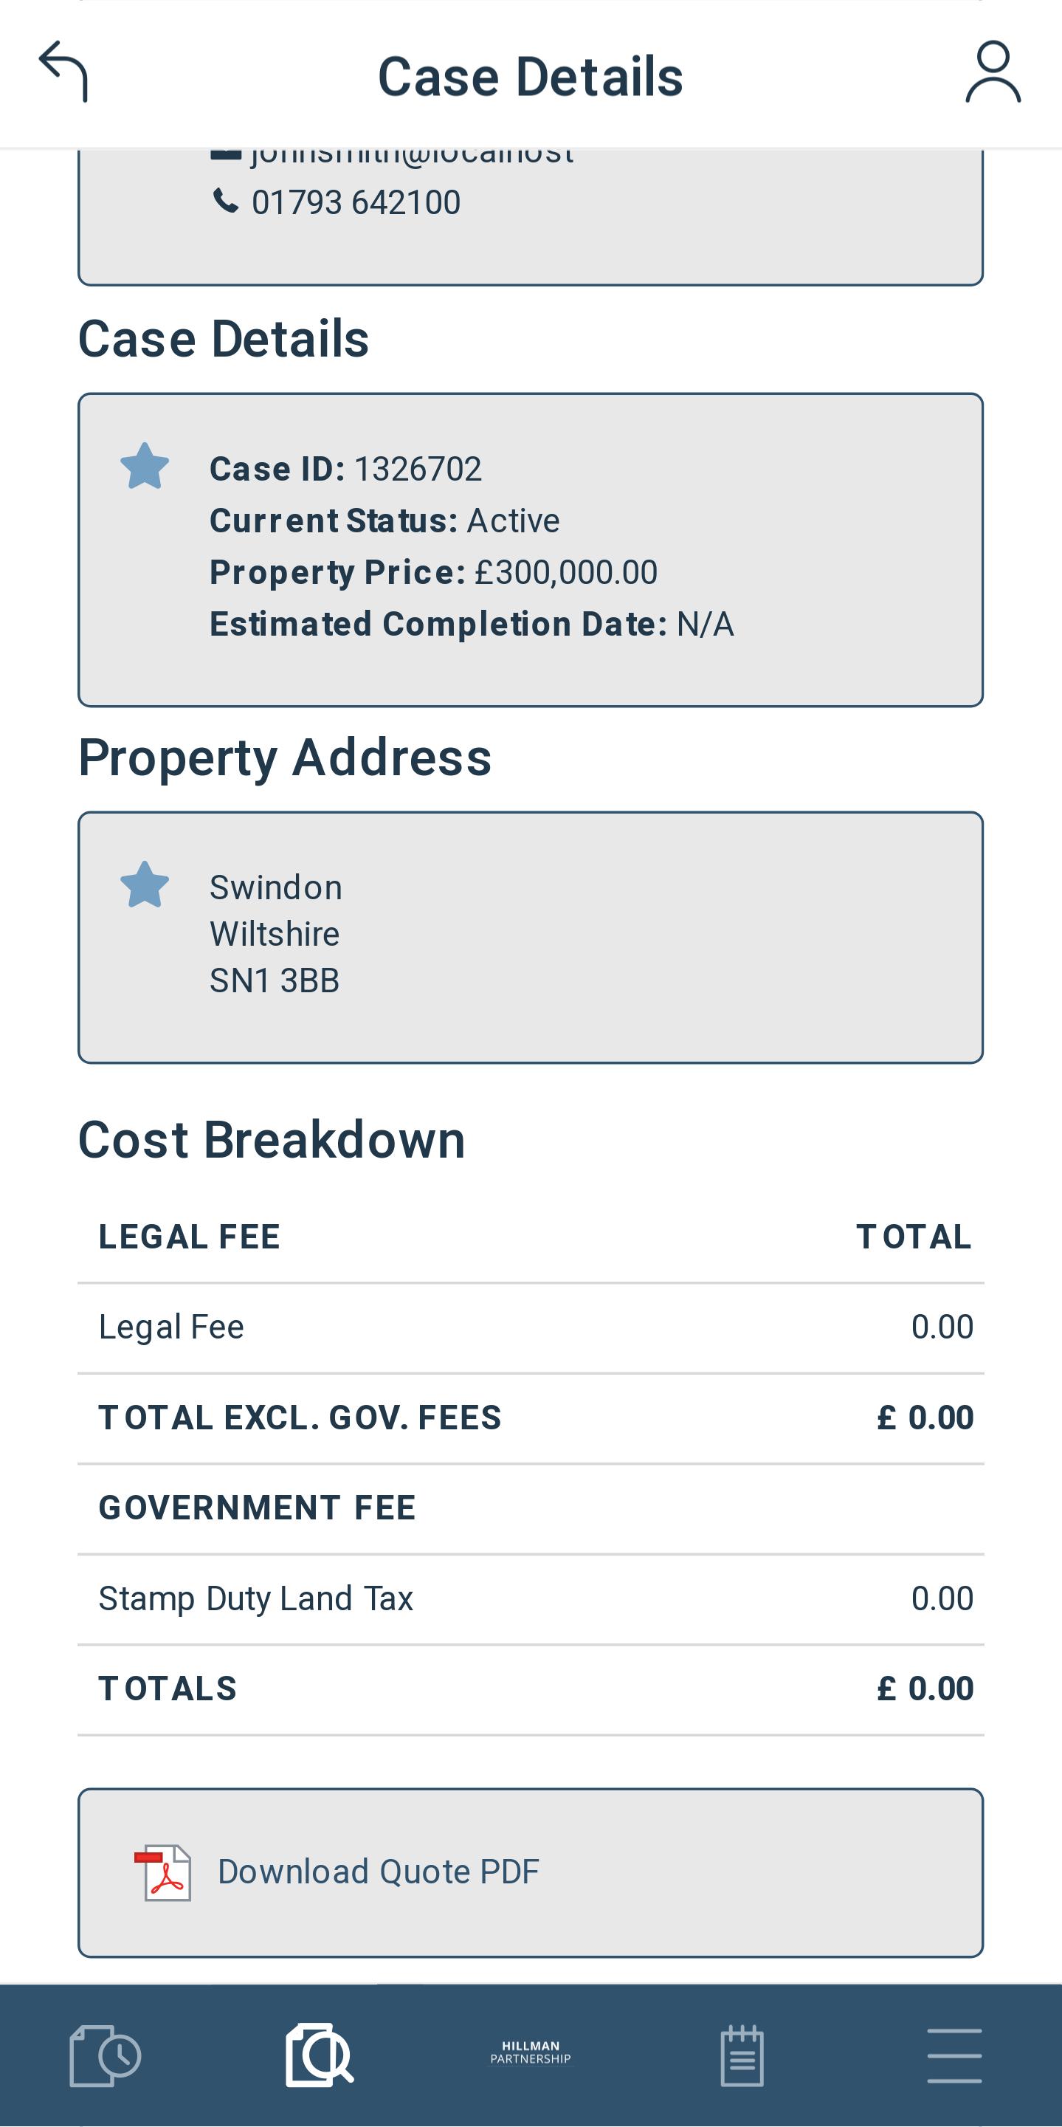Tap the back arrow icon

click(x=63, y=72)
